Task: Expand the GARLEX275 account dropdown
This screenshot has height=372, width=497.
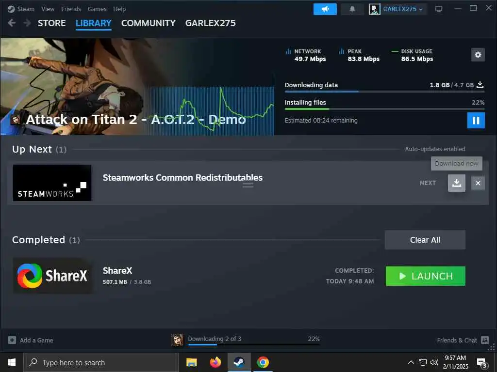Action: (398, 9)
